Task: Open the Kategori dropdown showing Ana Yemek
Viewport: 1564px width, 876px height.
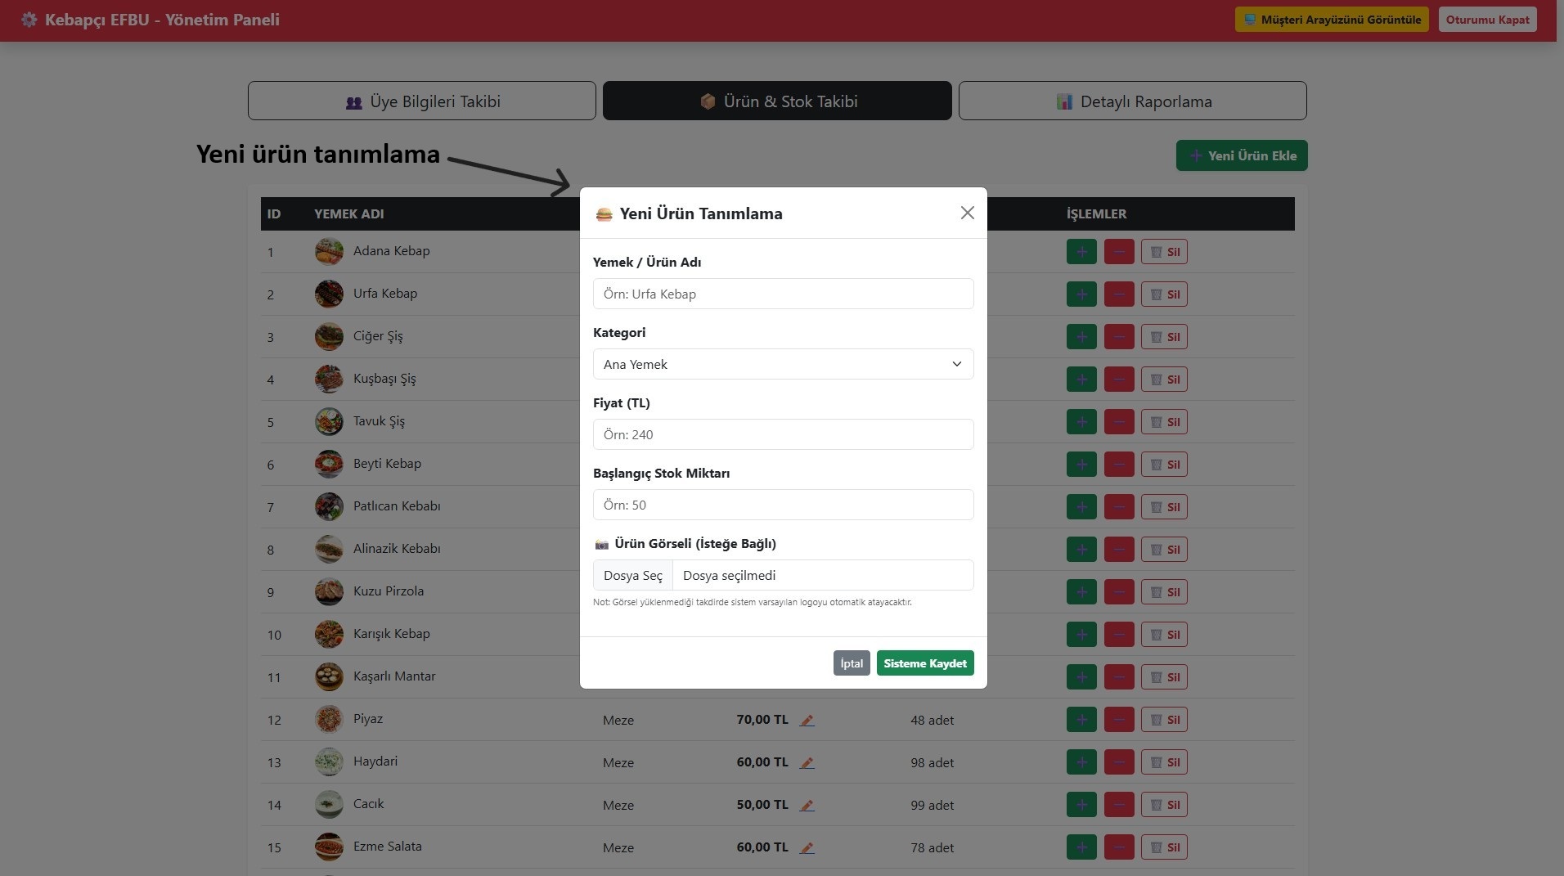Action: [x=783, y=364]
